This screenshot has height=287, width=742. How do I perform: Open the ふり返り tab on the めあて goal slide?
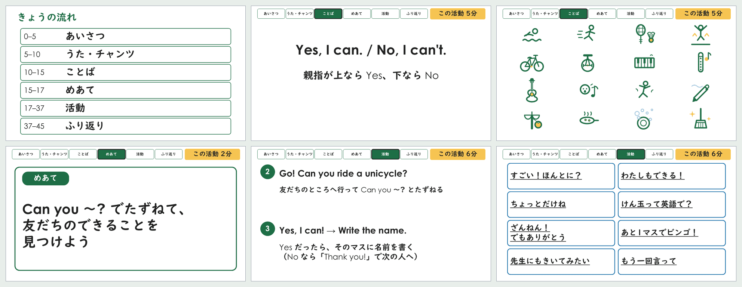pyautogui.click(x=168, y=154)
